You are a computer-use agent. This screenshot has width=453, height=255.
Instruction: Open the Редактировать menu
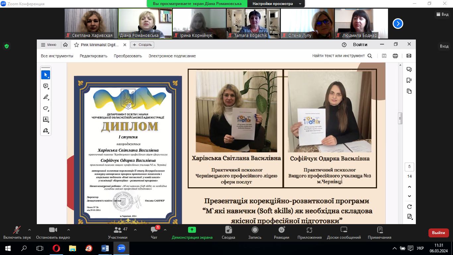(94, 56)
